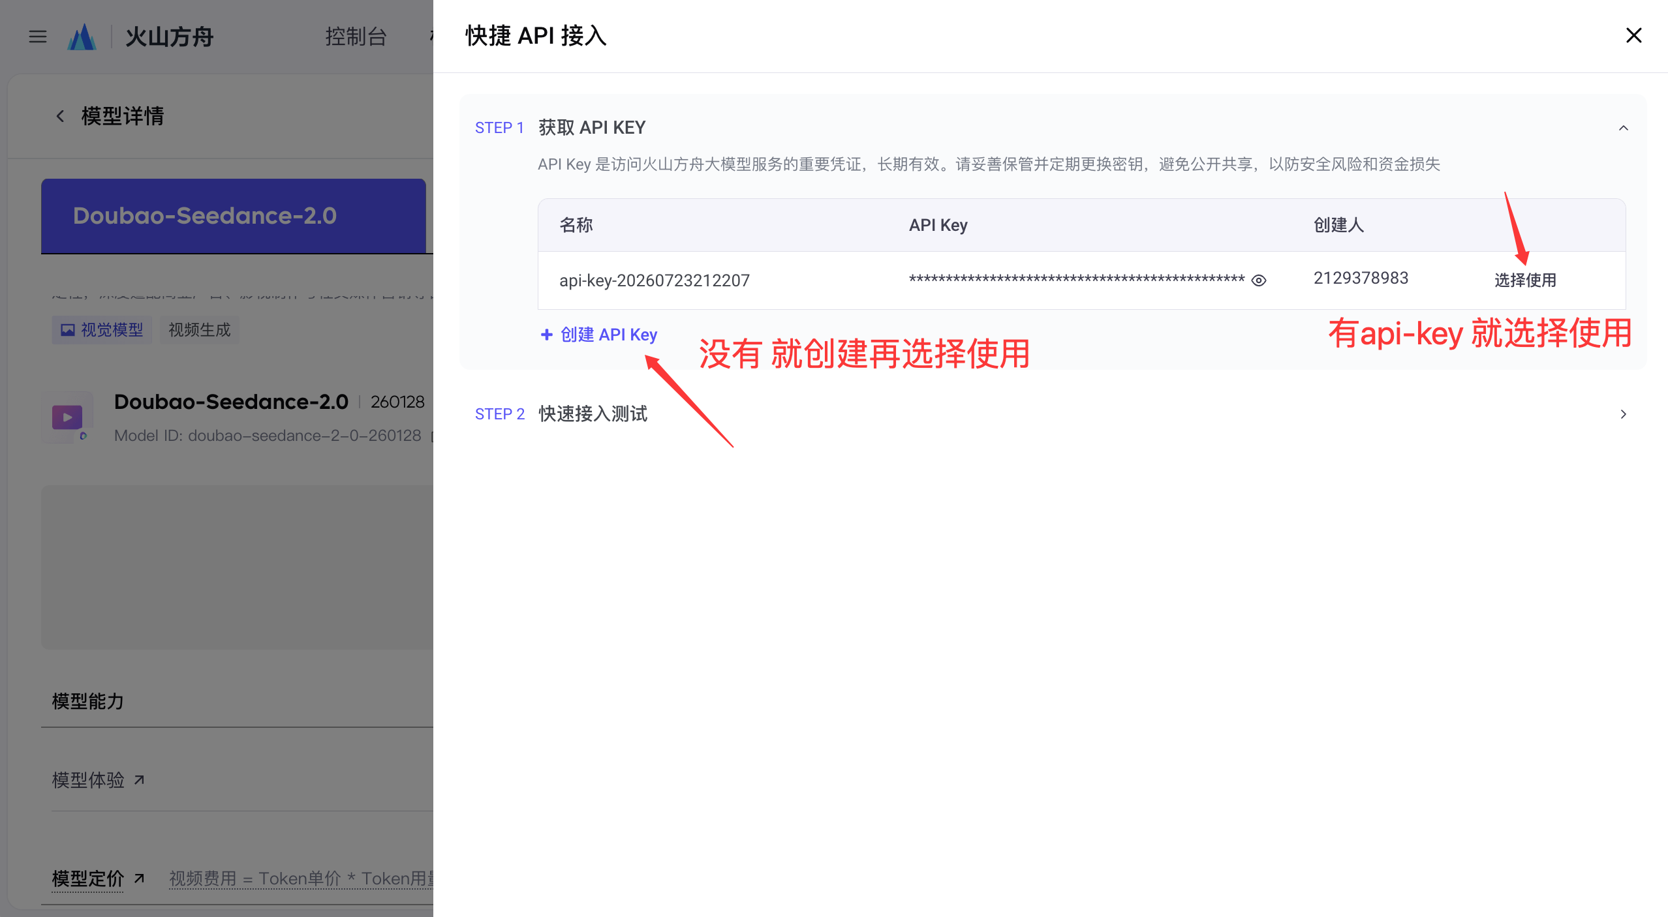Screen dimensions: 1668x917
Task: Reveal the hidden API key with eye icon
Action: point(1259,280)
